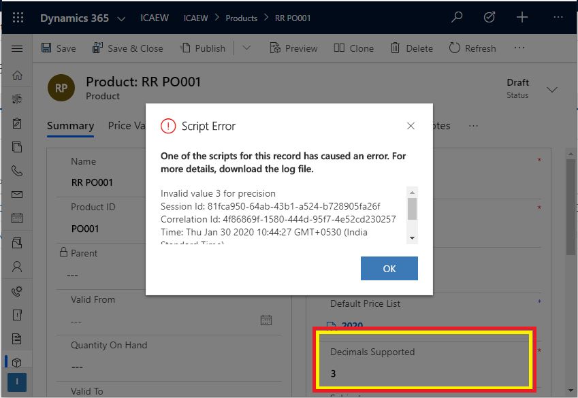Image resolution: width=578 pixels, height=398 pixels.
Task: Click the error details scrollbar thumb
Action: 412,209
